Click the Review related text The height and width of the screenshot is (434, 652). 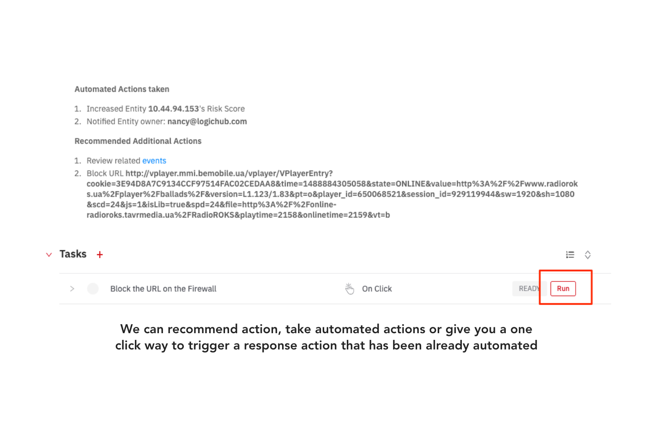pyautogui.click(x=113, y=160)
